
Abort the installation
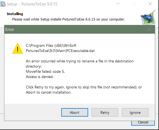point(75,112)
